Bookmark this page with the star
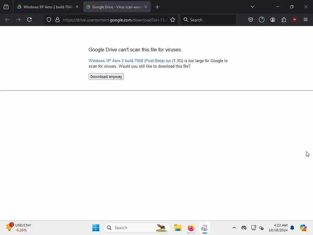Viewport: 313px width, 235px height. tap(173, 20)
